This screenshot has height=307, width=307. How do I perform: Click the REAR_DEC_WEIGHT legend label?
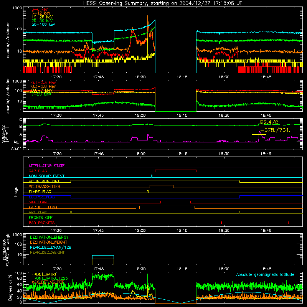(x=47, y=253)
